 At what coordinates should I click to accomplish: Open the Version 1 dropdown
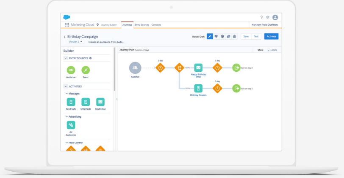coord(74,42)
